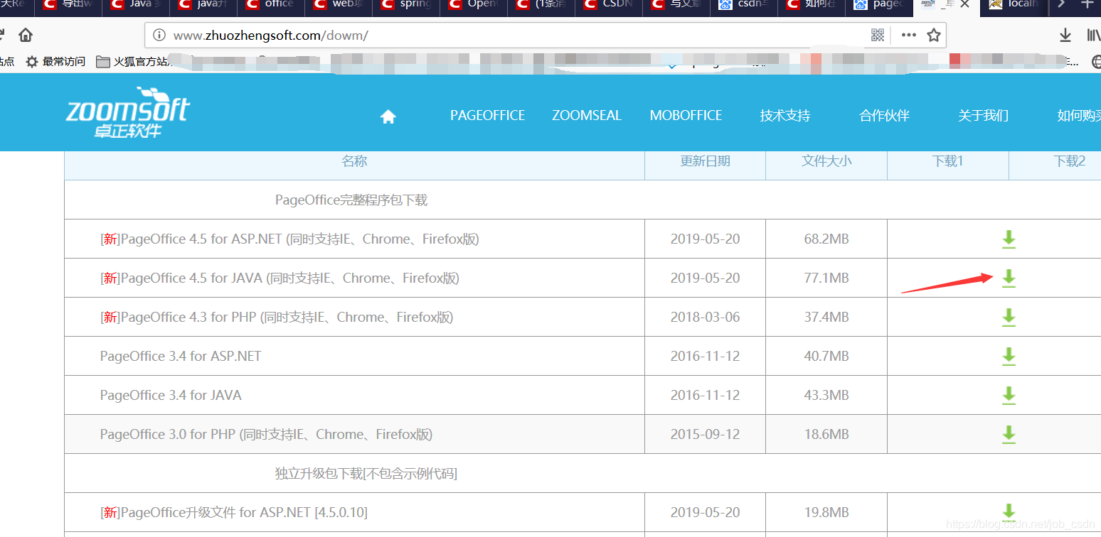Open 最常访问 bookmarks folder
Viewport: 1101px width, 537px height.
click(55, 62)
